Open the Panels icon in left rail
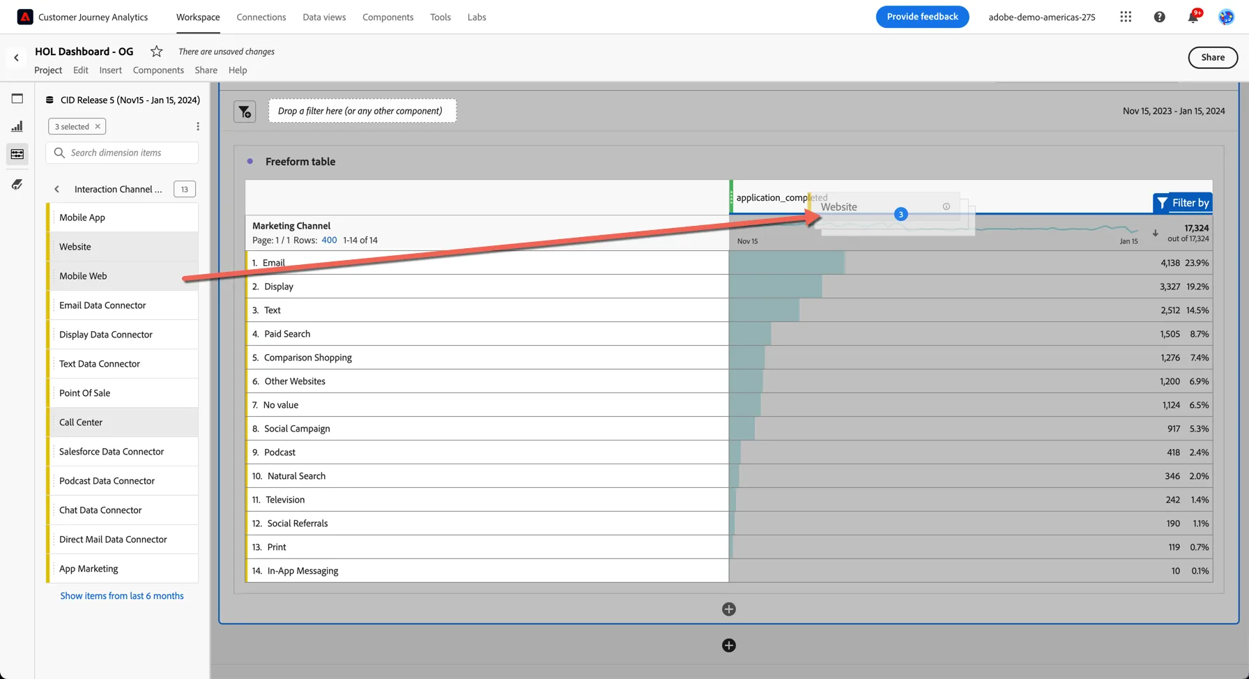This screenshot has height=679, width=1249. coord(17,98)
